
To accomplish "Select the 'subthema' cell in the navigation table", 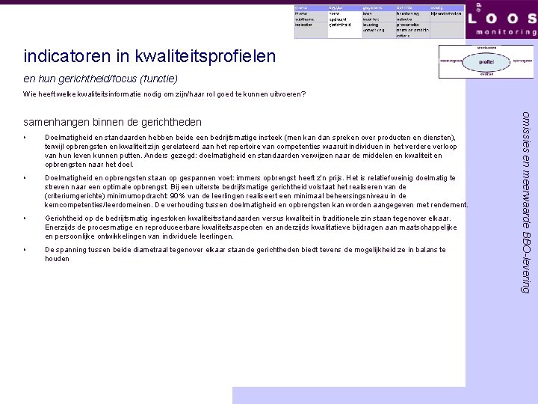I will pos(305,19).
